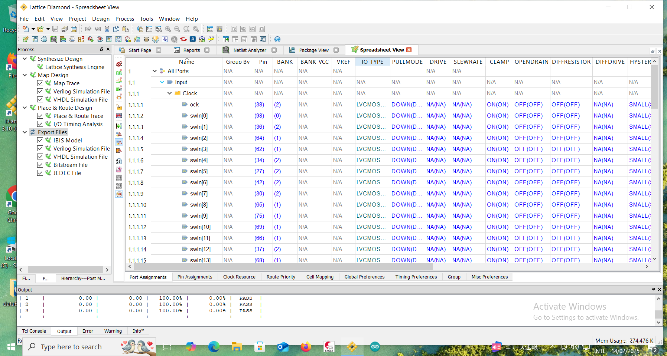667x356 pixels.
Task: Collapse the Input ports group
Action: point(162,82)
